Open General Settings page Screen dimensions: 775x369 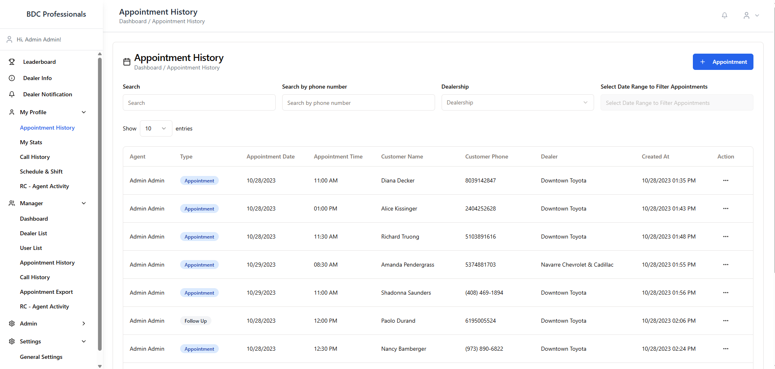click(41, 357)
